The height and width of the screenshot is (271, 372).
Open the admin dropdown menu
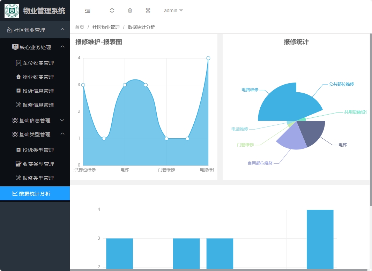click(173, 10)
